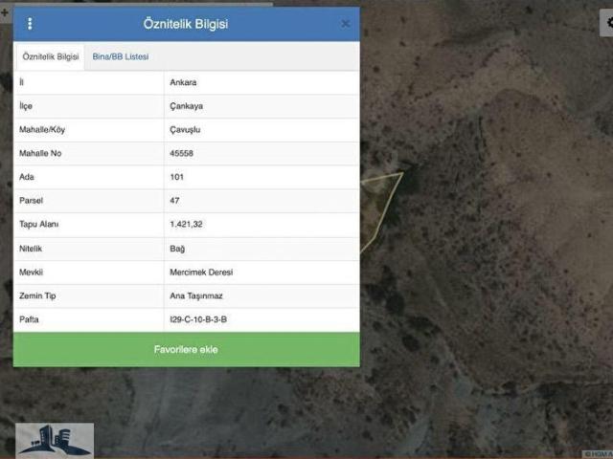The height and width of the screenshot is (459, 613).
Task: Click the Çavuşlu neighborhood value
Action: tap(185, 130)
